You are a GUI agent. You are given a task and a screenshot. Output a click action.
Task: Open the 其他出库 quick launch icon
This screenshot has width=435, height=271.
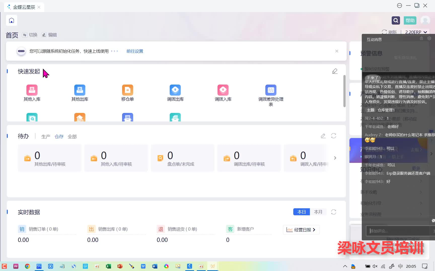(x=80, y=90)
